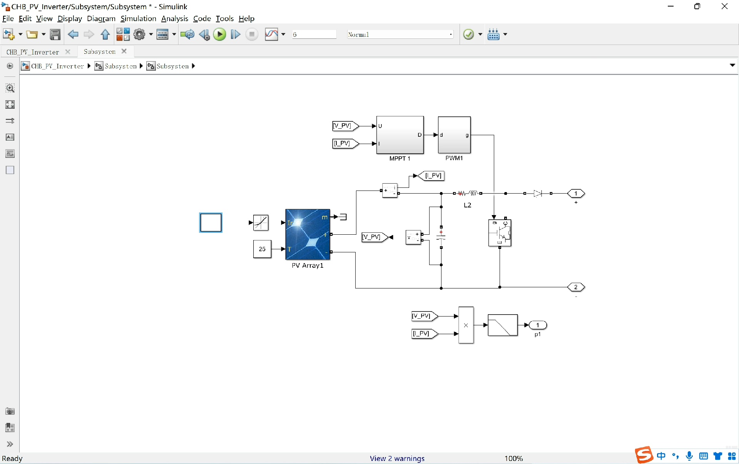Click the Chinese 中 mode IME toggle
Screen dimensions: 739x464
pos(661,456)
